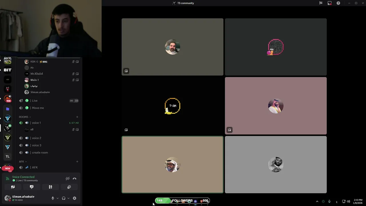Join the AFK voice channel
The width and height of the screenshot is (366, 206).
[x=49, y=167]
